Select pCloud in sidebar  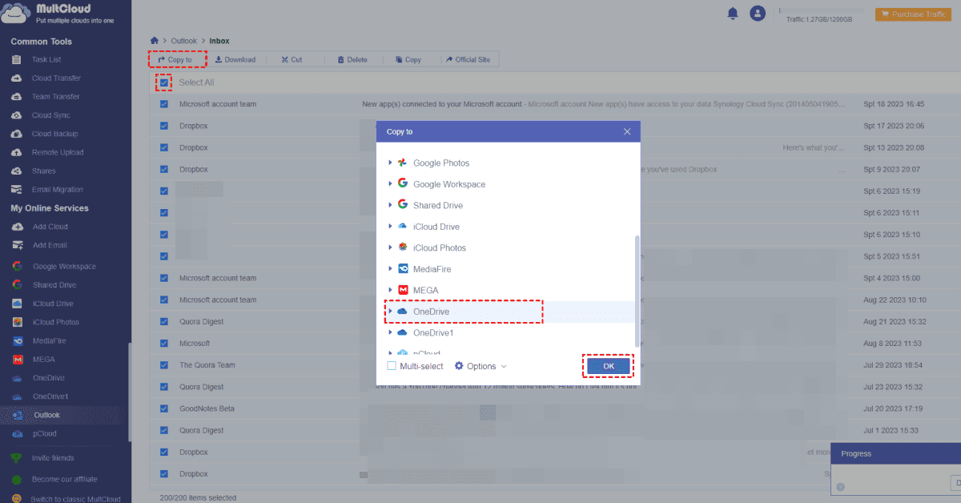pyautogui.click(x=45, y=433)
